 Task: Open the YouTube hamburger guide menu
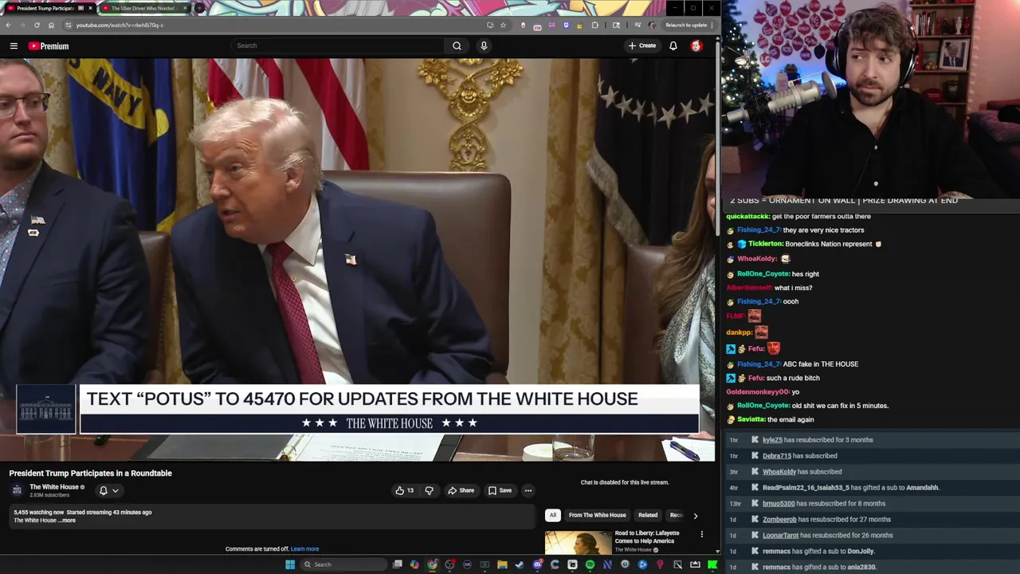(14, 46)
